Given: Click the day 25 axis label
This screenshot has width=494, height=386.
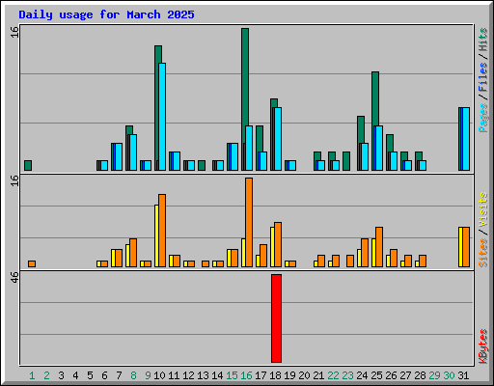Looking at the screenshot, I should pos(376,375).
